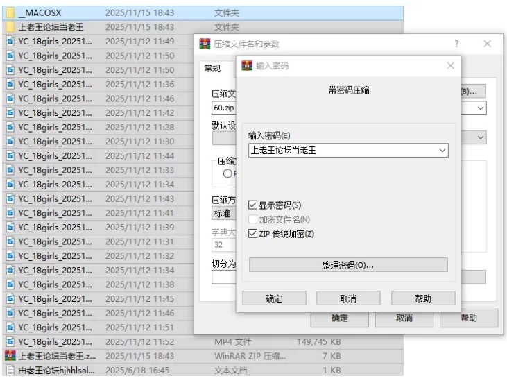Screen dimensions: 507x383
Task: Click the size value 7 KB
Action: pos(332,356)
